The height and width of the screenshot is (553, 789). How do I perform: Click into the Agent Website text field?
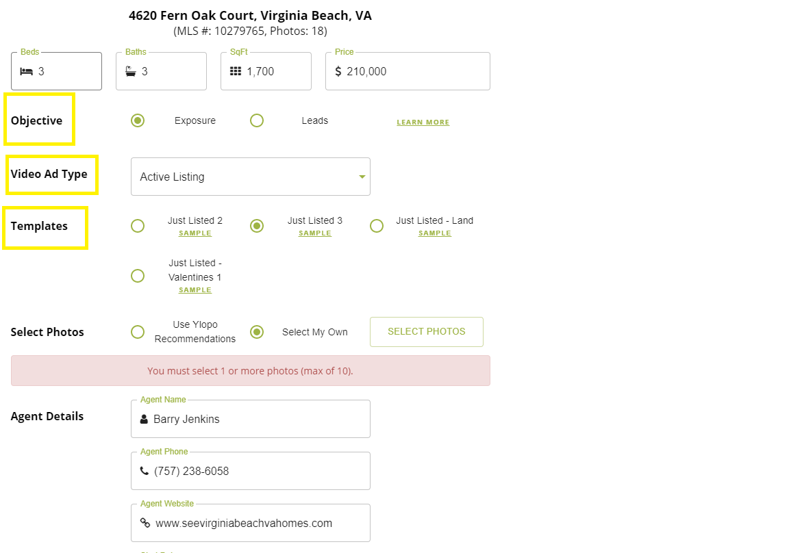click(x=257, y=523)
